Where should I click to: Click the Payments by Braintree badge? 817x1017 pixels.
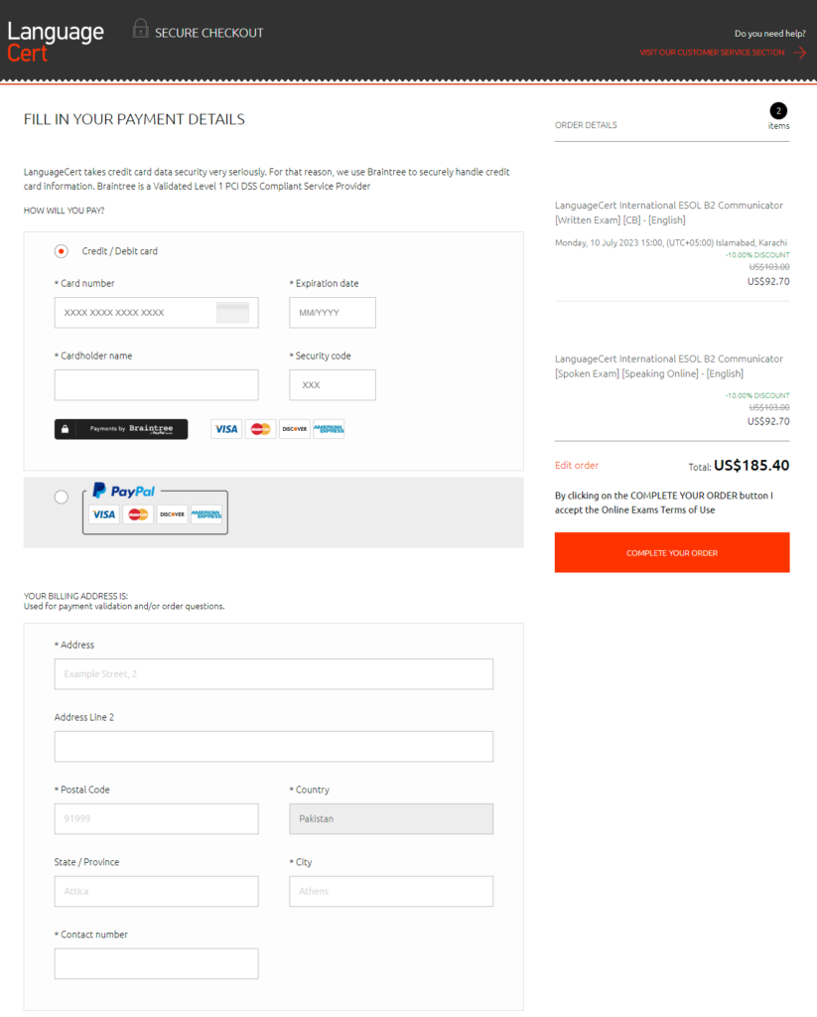click(121, 429)
